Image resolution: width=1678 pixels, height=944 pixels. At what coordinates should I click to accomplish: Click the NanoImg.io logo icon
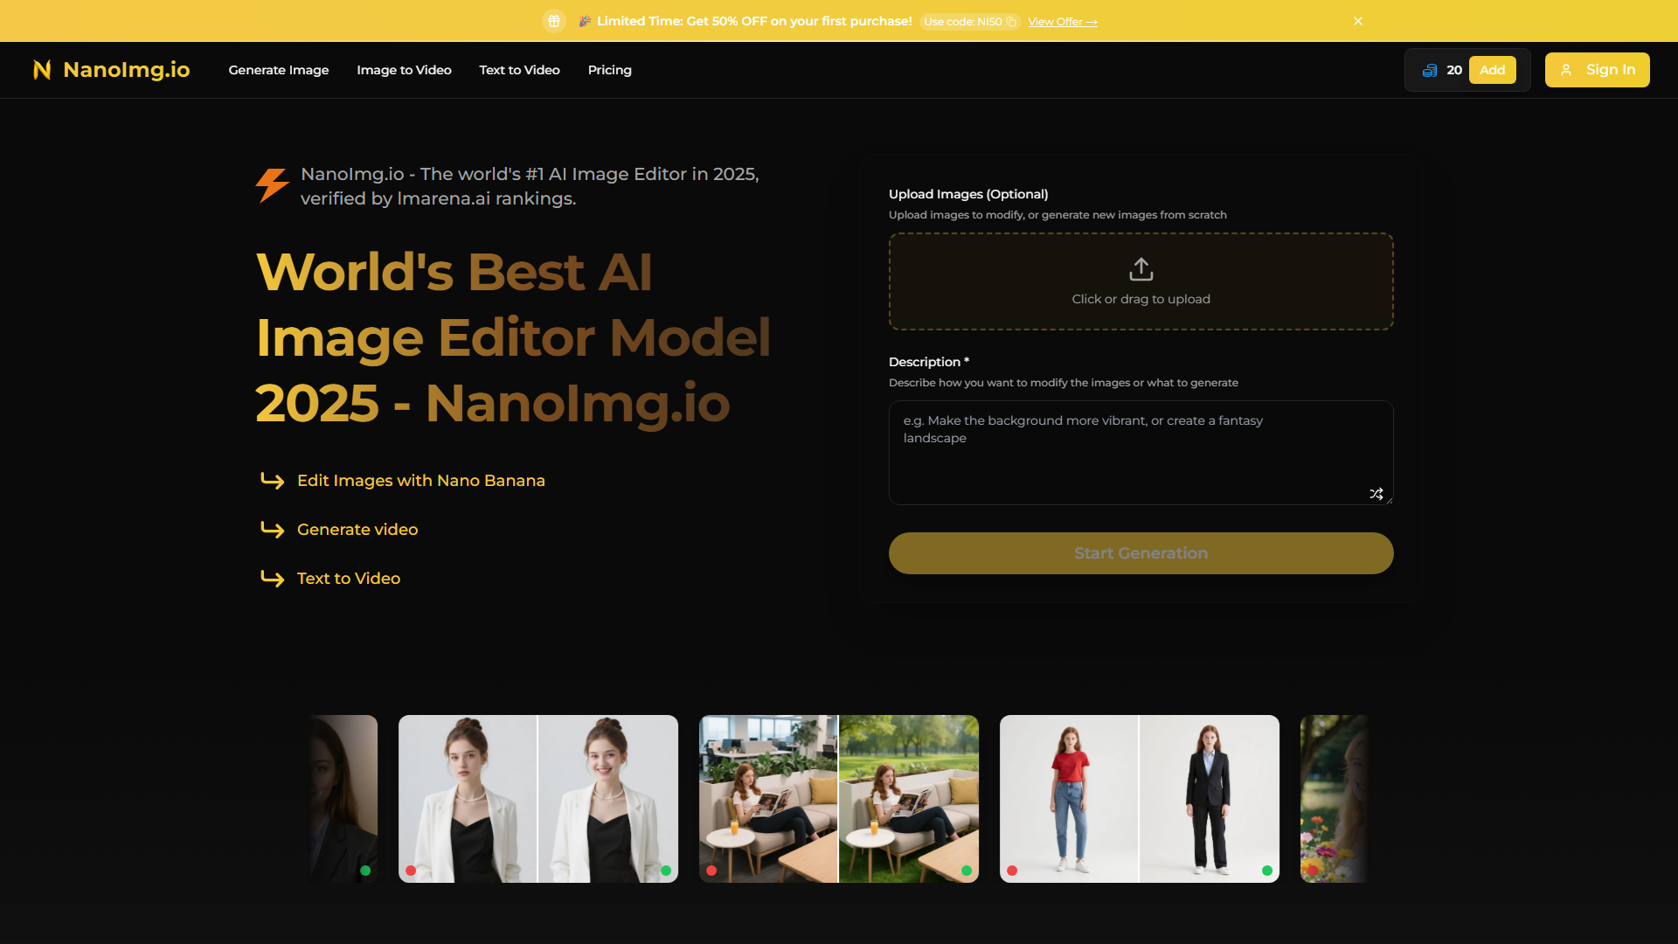(42, 70)
